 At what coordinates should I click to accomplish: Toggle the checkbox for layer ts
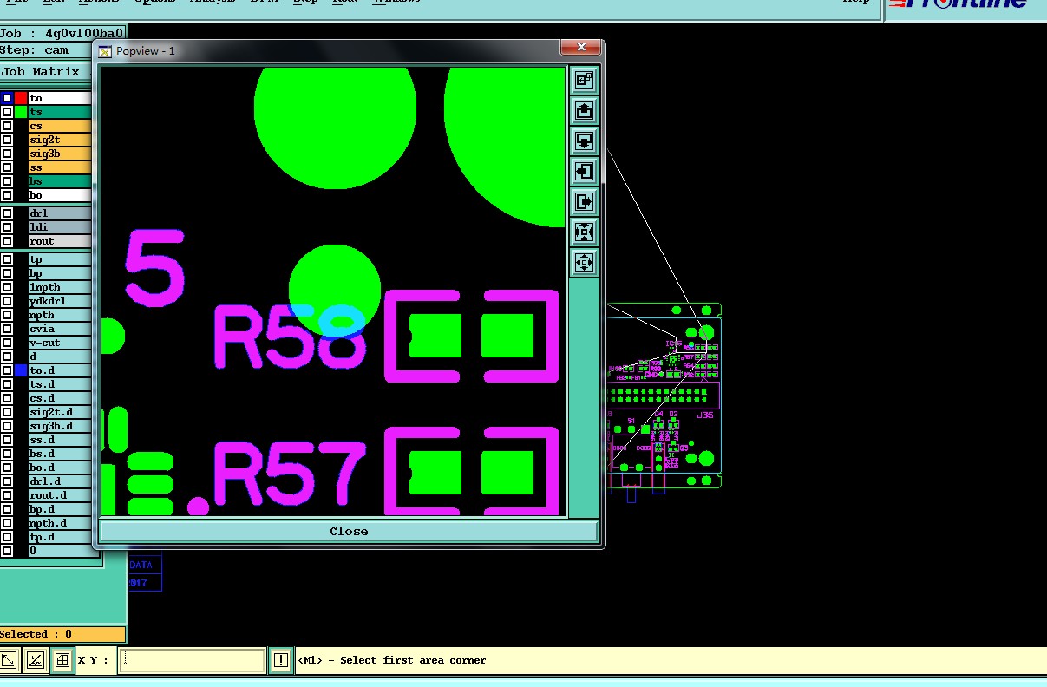pyautogui.click(x=7, y=112)
